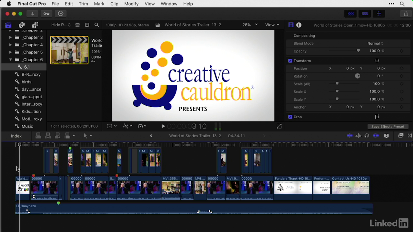Add Opacity keyframe diamond
Image resolution: width=413 pixels, height=232 pixels.
click(x=401, y=51)
